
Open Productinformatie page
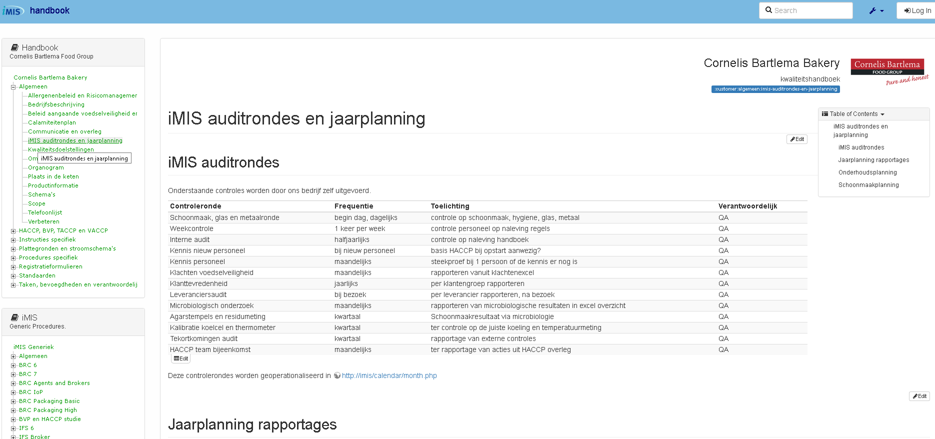pyautogui.click(x=53, y=185)
